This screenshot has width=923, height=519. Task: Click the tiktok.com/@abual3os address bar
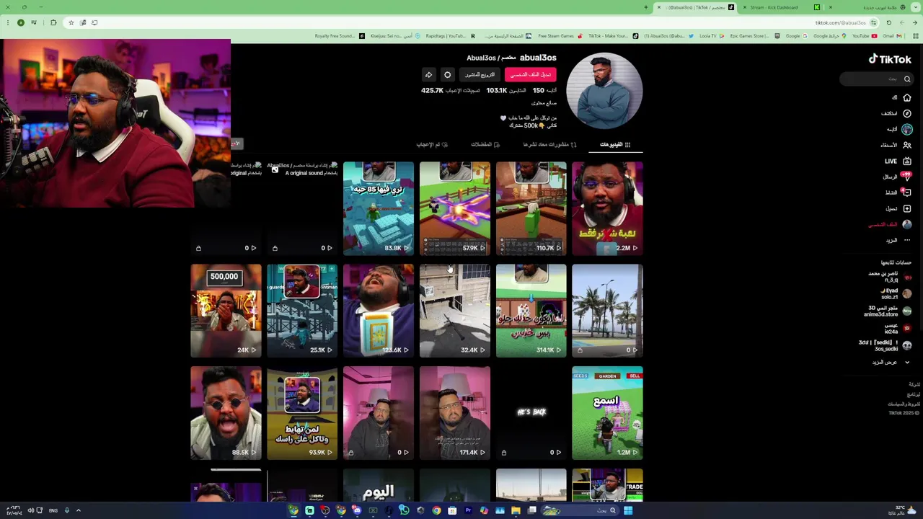840,22
